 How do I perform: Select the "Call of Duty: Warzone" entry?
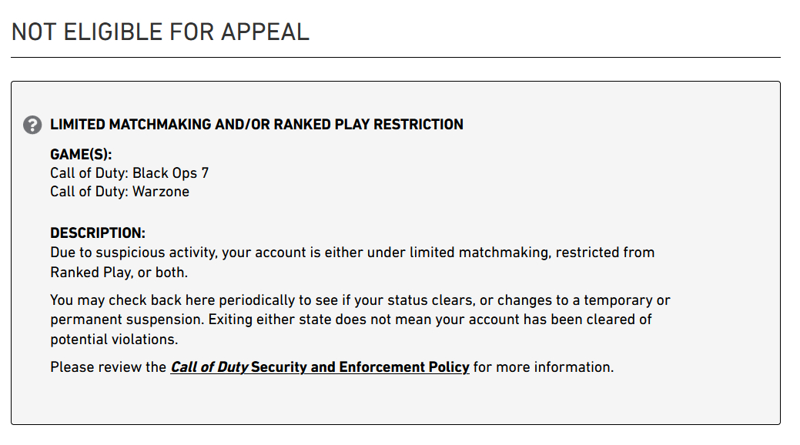tap(119, 192)
